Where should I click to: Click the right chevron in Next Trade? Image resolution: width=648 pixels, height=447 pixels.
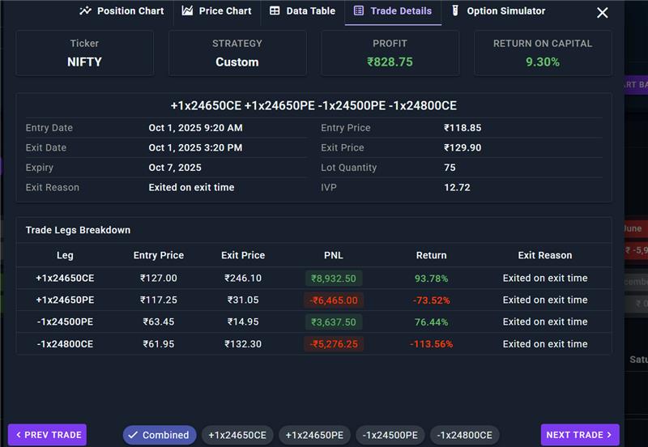pos(609,435)
